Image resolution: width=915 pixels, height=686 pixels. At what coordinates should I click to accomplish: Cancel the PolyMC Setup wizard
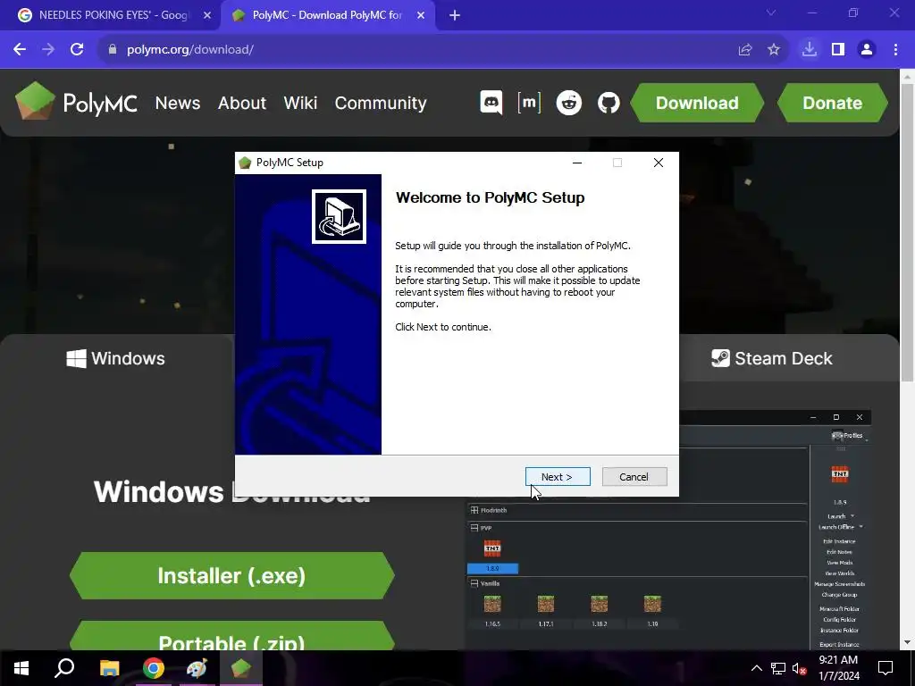coord(634,477)
